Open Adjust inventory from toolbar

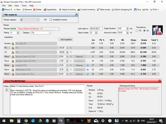pyautogui.click(x=67, y=10)
